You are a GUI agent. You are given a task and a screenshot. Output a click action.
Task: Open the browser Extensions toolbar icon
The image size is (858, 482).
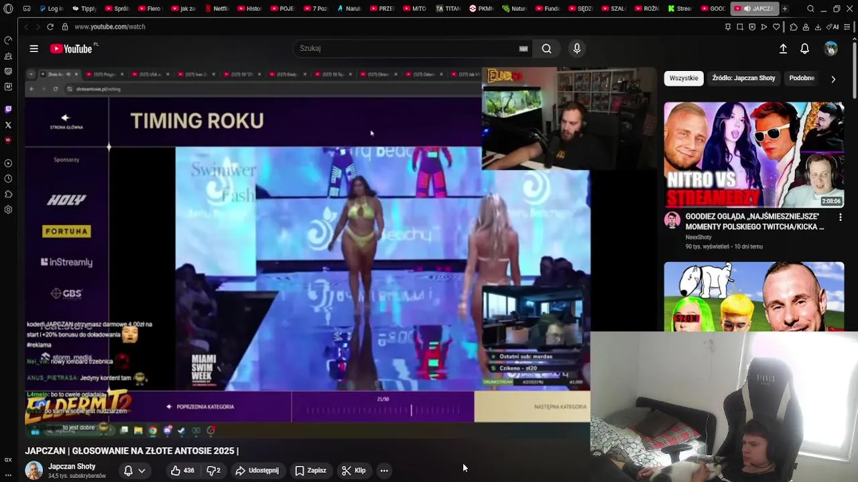(x=794, y=27)
